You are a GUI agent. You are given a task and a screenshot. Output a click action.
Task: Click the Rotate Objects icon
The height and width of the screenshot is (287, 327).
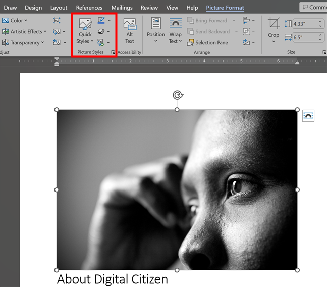246,42
